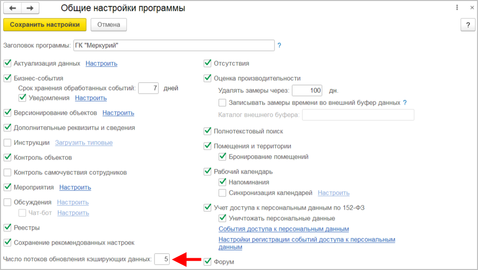Focus the Удалять замеры через number field
The width and height of the screenshot is (478, 270).
306,91
